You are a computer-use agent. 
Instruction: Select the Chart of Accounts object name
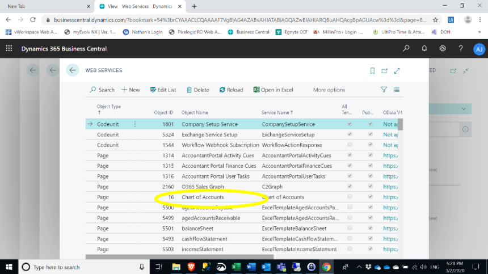click(x=203, y=197)
